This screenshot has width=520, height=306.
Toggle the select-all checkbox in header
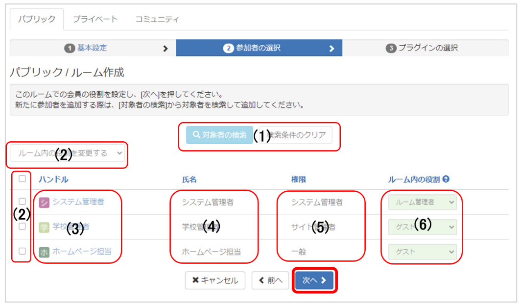22,179
